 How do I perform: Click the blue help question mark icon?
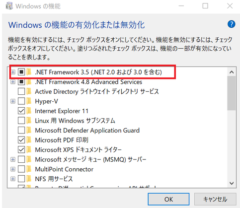pos(231,24)
